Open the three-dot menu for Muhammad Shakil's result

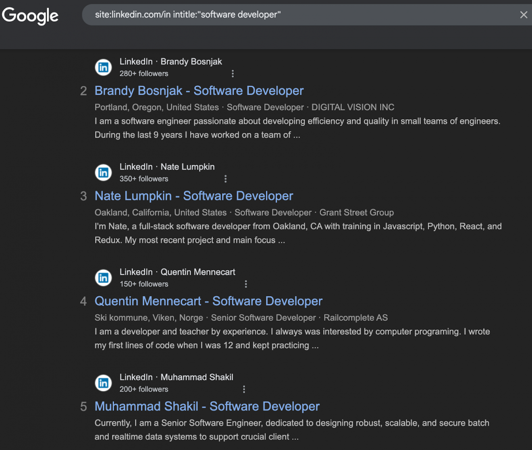[244, 389]
